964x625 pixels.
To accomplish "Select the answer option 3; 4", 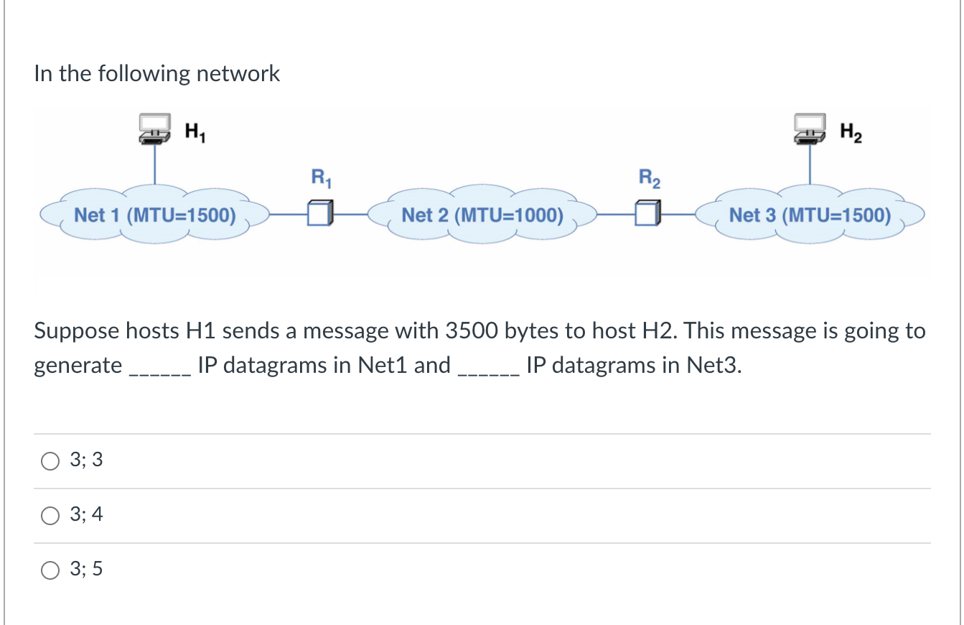I will coord(50,515).
